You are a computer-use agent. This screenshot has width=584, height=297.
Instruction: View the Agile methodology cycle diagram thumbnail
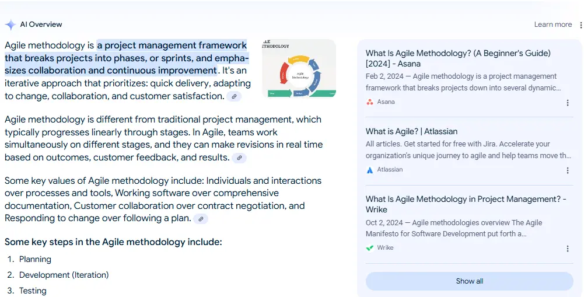pos(299,68)
